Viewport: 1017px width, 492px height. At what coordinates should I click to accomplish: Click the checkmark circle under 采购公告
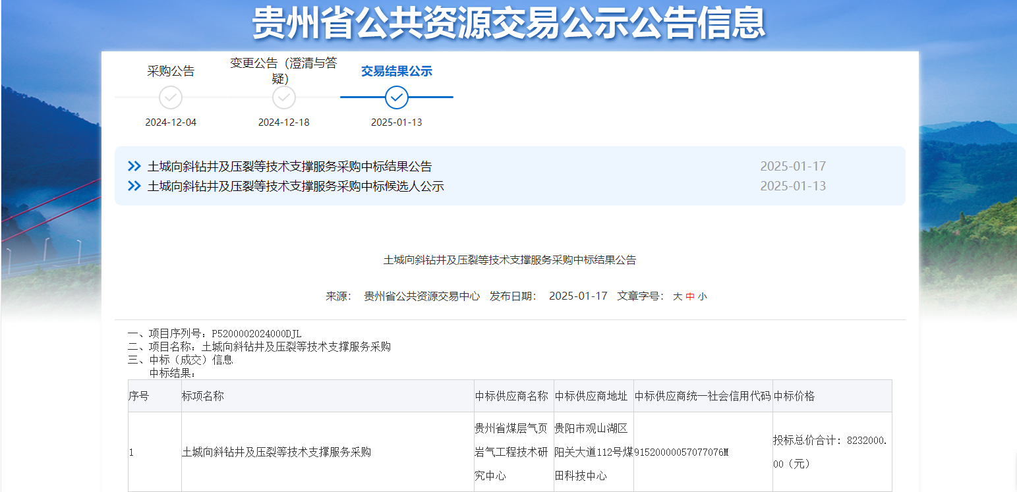[171, 97]
